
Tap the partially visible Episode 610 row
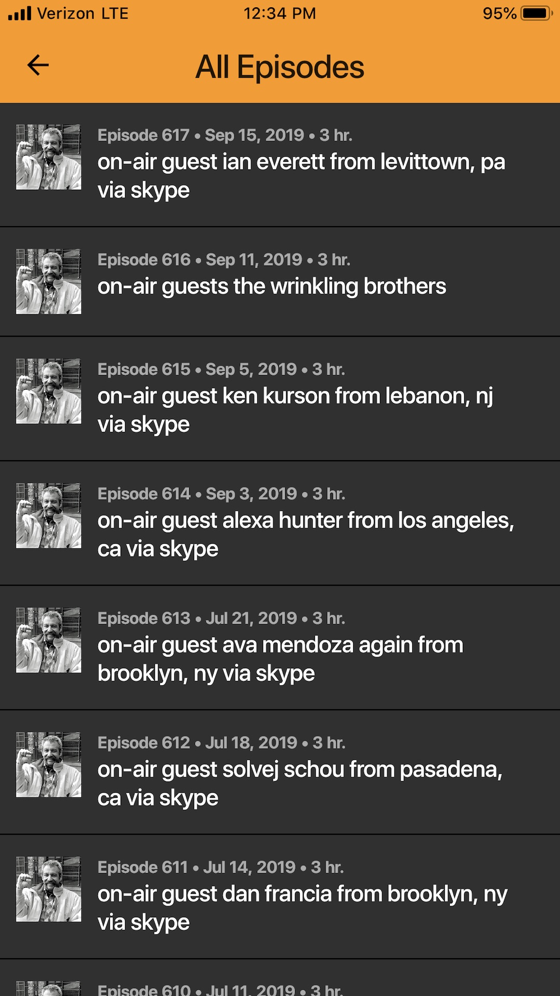click(280, 985)
